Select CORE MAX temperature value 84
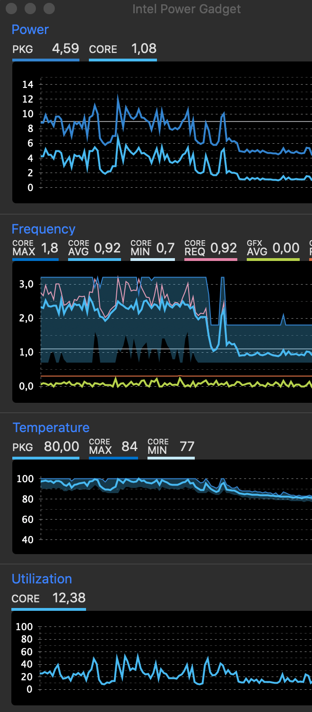 [x=130, y=447]
